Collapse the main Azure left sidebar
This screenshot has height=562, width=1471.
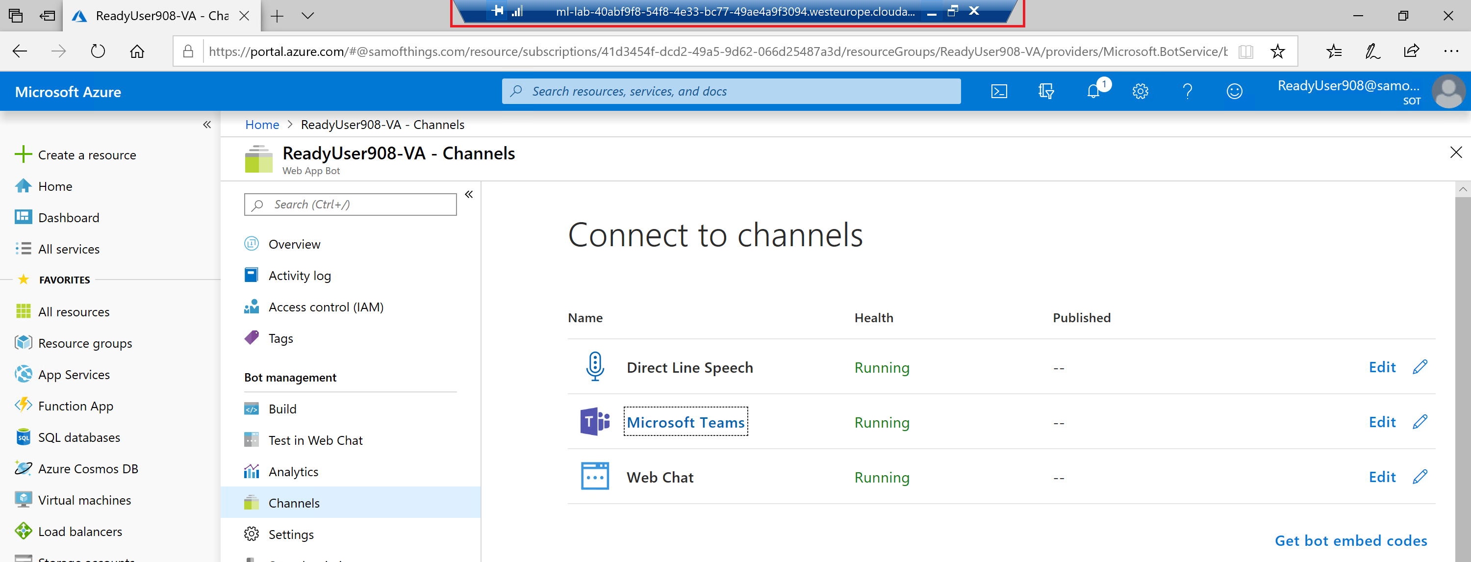[207, 125]
